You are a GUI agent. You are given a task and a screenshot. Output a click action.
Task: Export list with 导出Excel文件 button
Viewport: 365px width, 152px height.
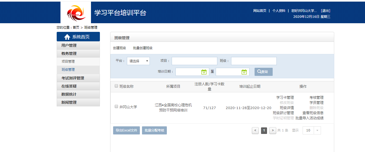pyautogui.click(x=126, y=130)
